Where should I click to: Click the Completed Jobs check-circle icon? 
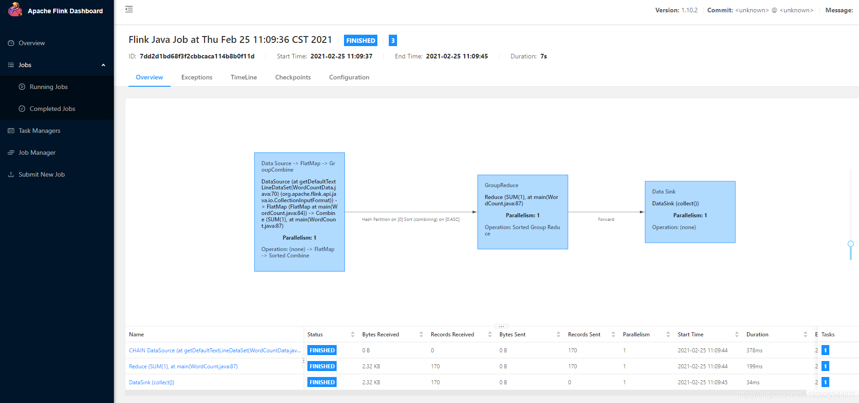pos(22,109)
